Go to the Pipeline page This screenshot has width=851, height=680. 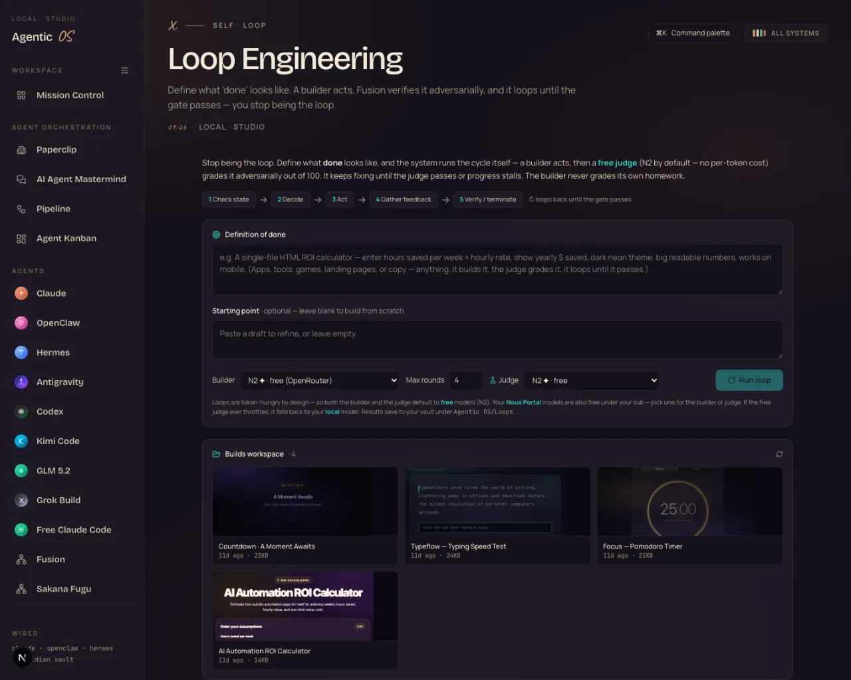[72, 209]
